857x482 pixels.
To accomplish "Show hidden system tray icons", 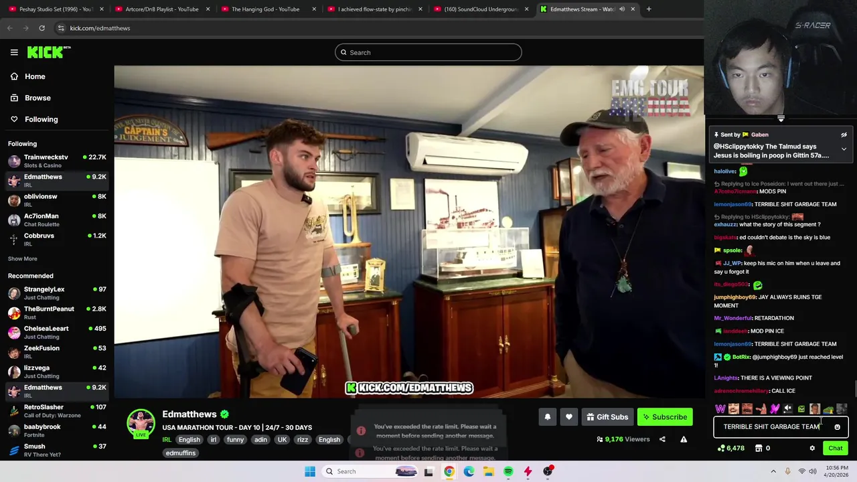I will (x=773, y=471).
